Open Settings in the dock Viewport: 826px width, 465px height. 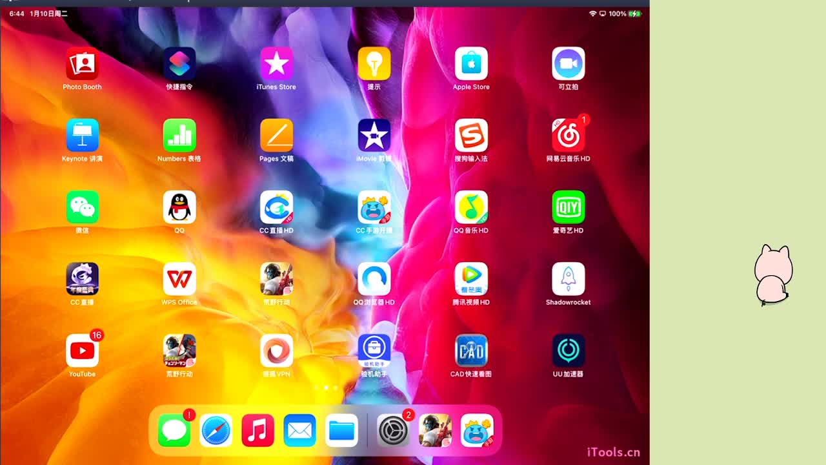point(393,430)
